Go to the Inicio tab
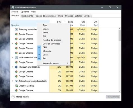This screenshot has height=108, width=133. 61,16
